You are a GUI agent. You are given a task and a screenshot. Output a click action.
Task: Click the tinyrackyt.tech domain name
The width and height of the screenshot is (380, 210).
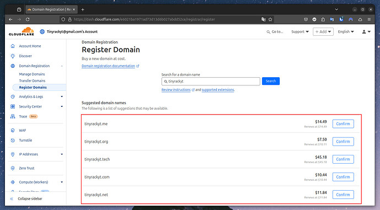point(97,159)
